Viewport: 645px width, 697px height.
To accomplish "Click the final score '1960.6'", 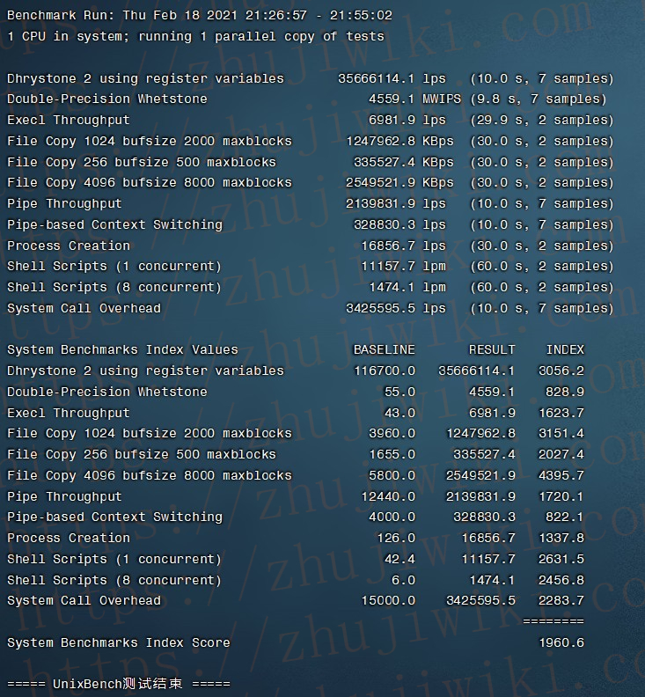I will [x=561, y=642].
